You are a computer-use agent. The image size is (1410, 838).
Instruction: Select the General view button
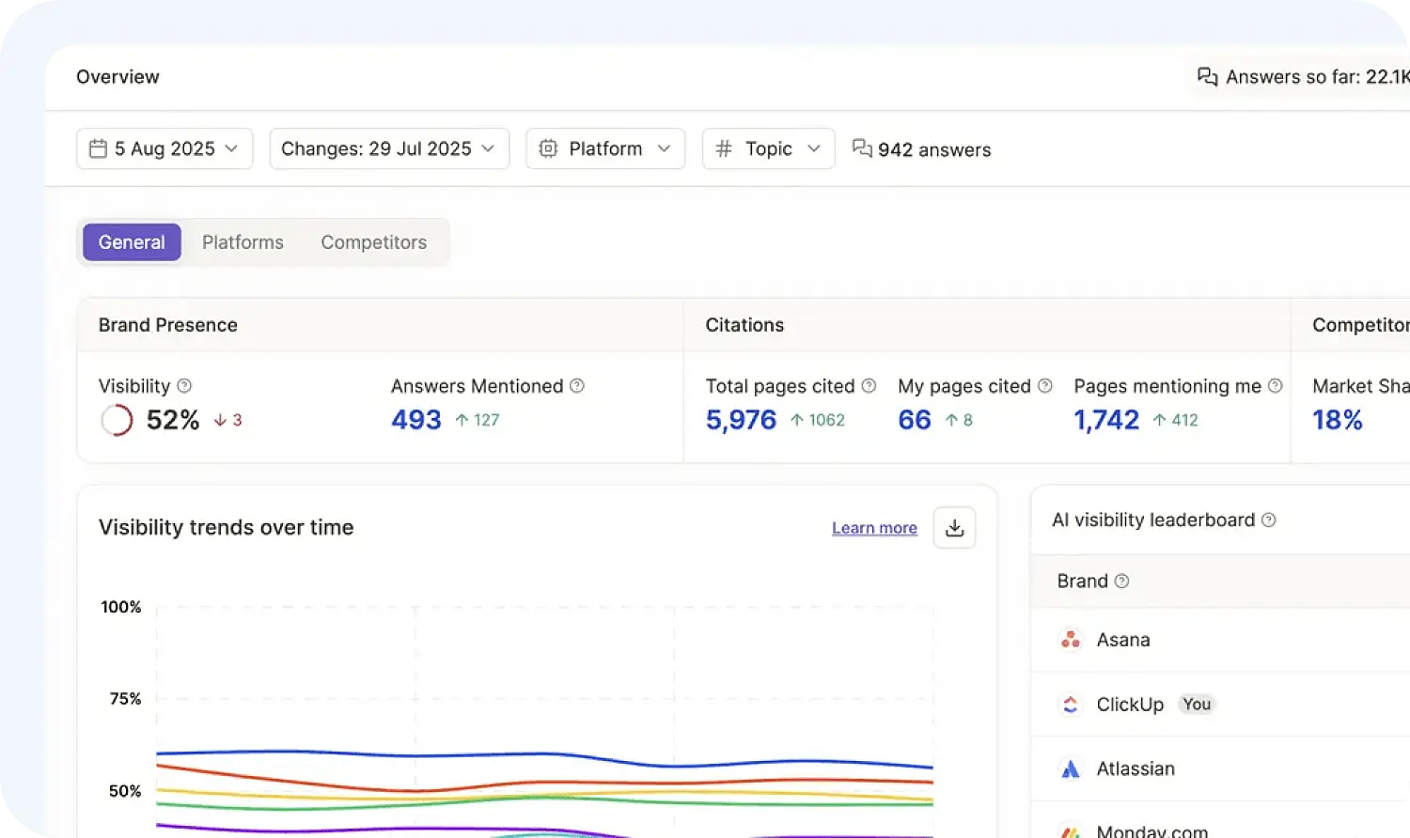pos(132,241)
